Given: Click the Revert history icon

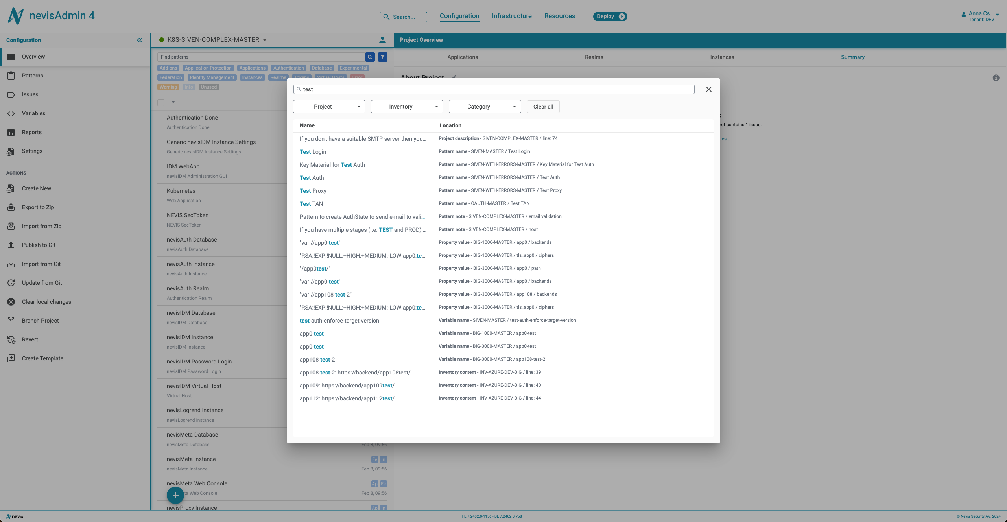Looking at the screenshot, I should click(11, 339).
